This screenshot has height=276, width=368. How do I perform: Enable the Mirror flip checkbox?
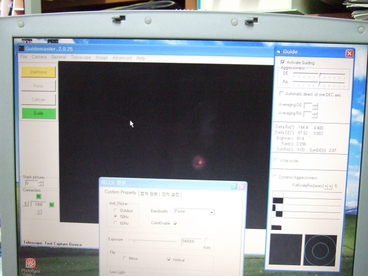[x=125, y=258]
